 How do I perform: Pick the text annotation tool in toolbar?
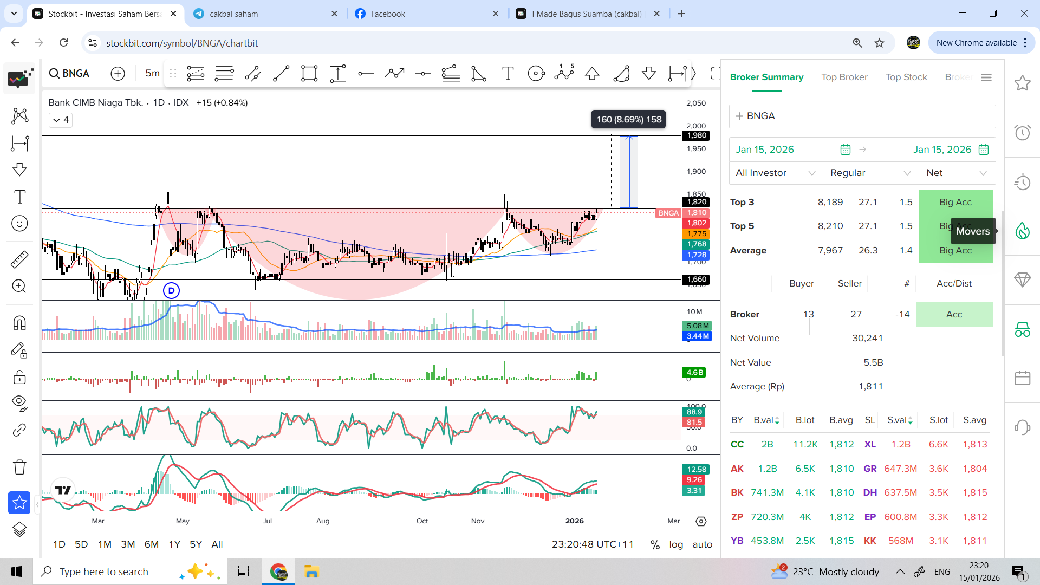pyautogui.click(x=508, y=73)
